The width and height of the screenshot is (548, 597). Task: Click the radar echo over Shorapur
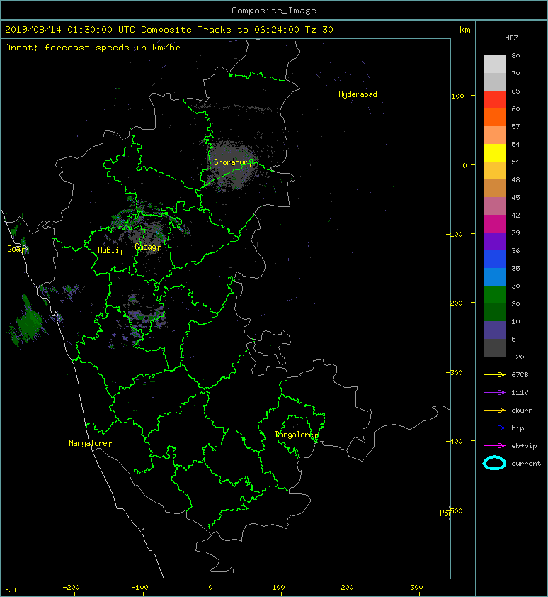point(232,166)
